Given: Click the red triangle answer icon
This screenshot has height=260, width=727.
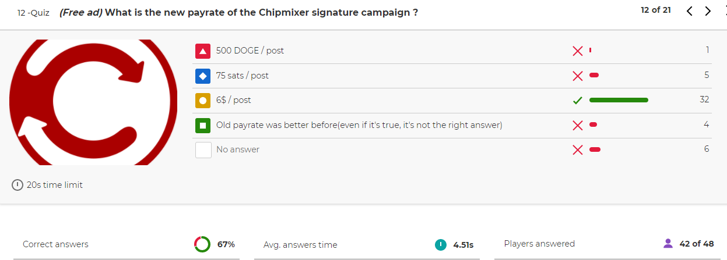Looking at the screenshot, I should pos(203,51).
